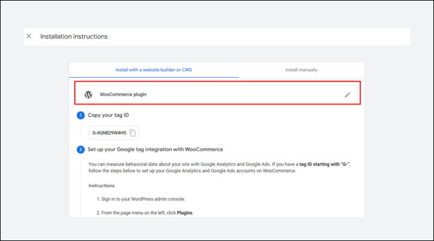Click the step mentioning Plugins menu
The width and height of the screenshot is (434, 241).
(x=145, y=213)
